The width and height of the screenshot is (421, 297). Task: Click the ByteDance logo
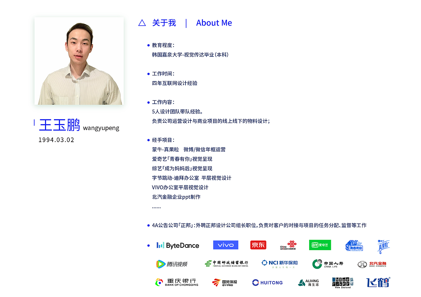click(178, 245)
